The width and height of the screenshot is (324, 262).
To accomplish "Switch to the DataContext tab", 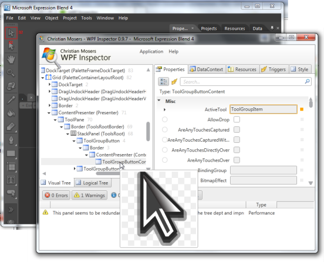I will [x=207, y=70].
